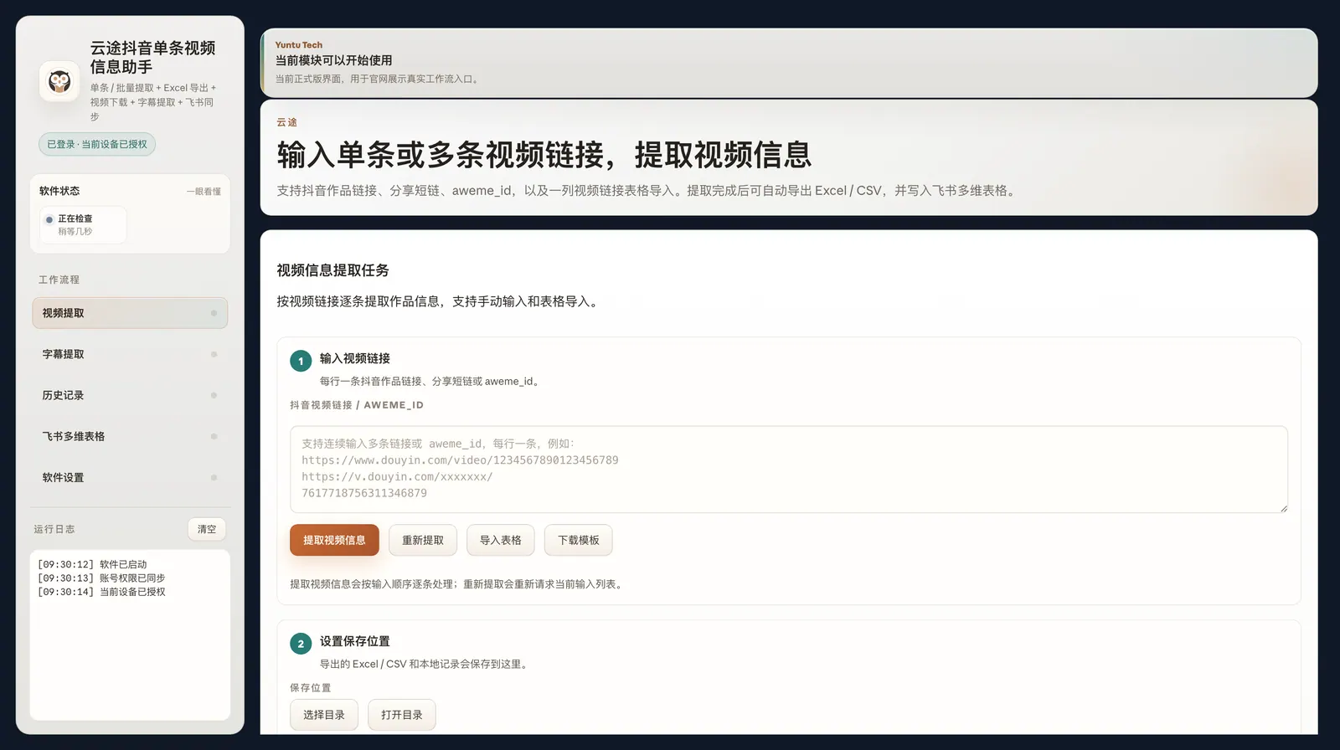Click the 云途抖音单条视频信息助手 app title

[152, 58]
